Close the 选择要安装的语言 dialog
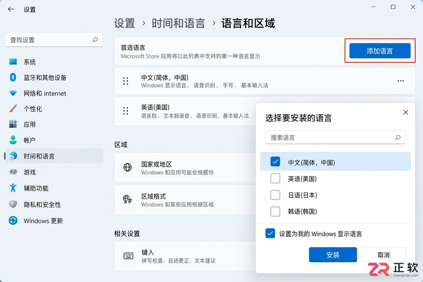This screenshot has height=282, width=423. 406,113
